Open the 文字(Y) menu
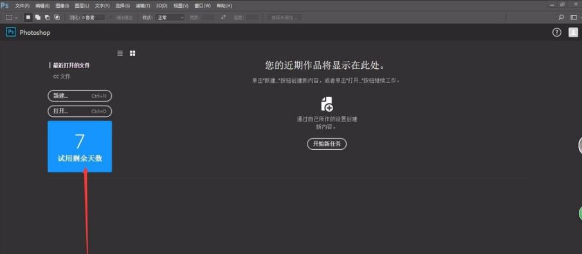The width and height of the screenshot is (582, 254). pyautogui.click(x=102, y=6)
